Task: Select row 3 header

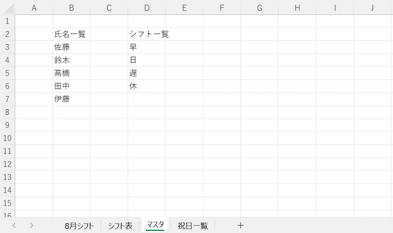Action: coord(7,47)
